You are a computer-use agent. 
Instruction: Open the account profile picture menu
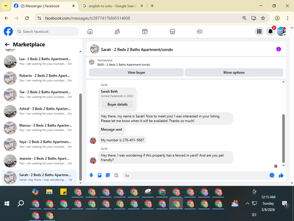click(x=282, y=31)
